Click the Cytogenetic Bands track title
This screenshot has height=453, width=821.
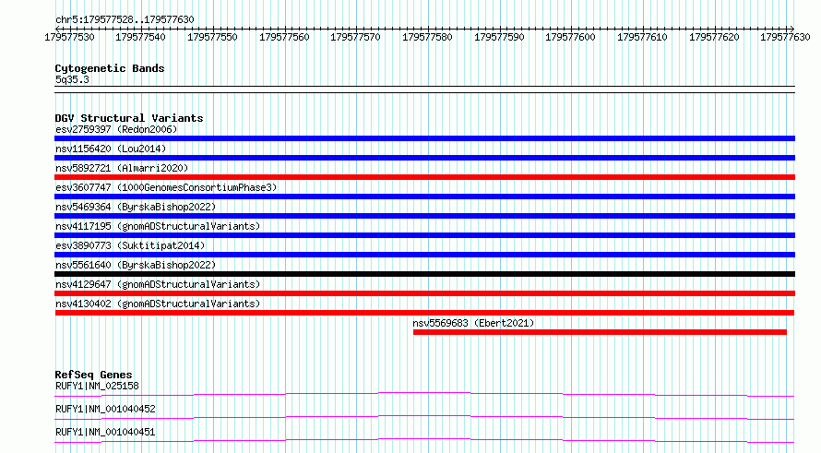pos(110,68)
